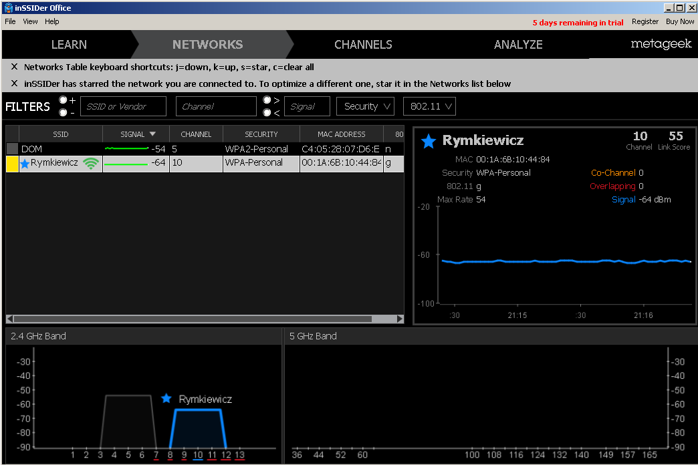The height and width of the screenshot is (465, 698).
Task: Switch to the NETWORKS tab
Action: click(x=208, y=45)
